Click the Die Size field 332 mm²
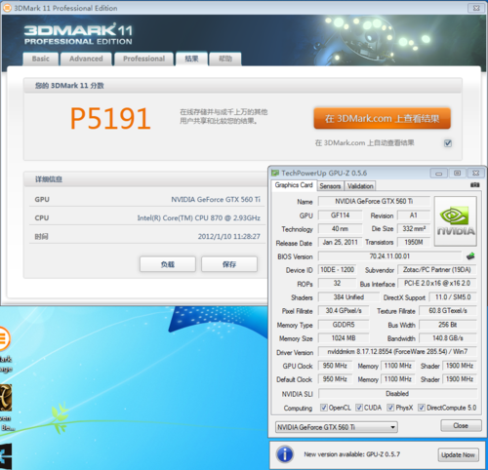488x470 pixels. [414, 229]
